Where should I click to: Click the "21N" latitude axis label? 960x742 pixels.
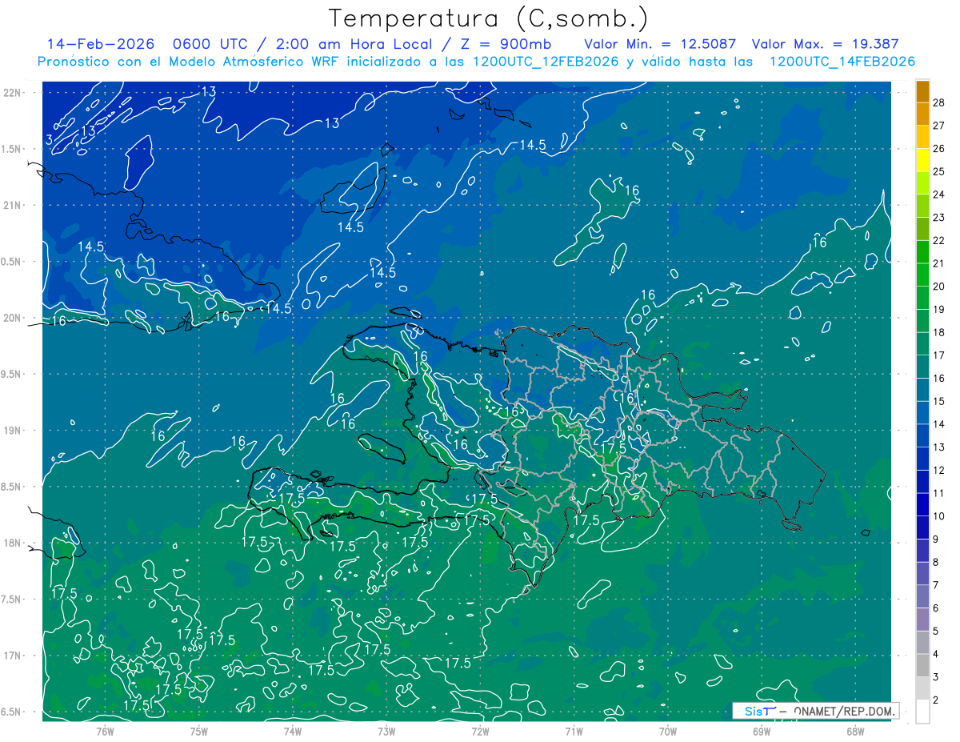click(13, 205)
